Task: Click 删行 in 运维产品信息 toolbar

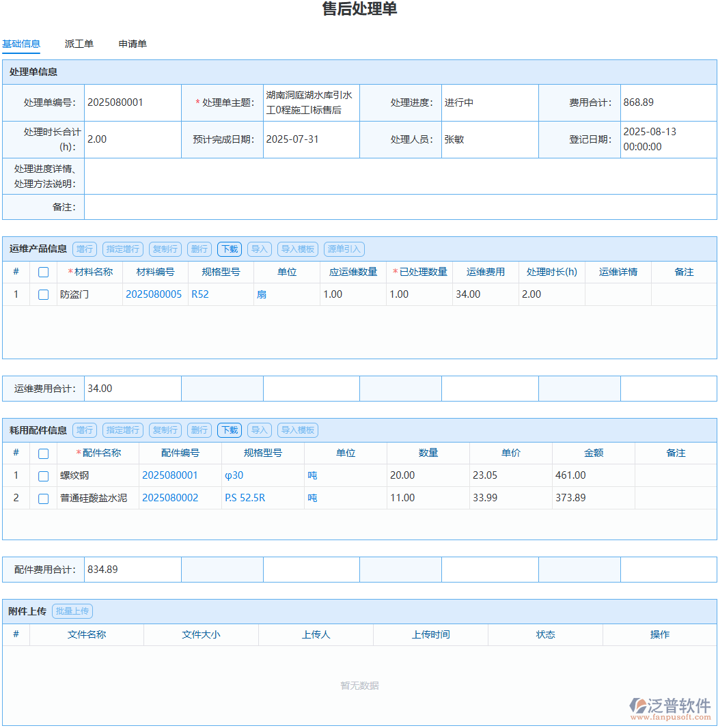Action: [199, 249]
